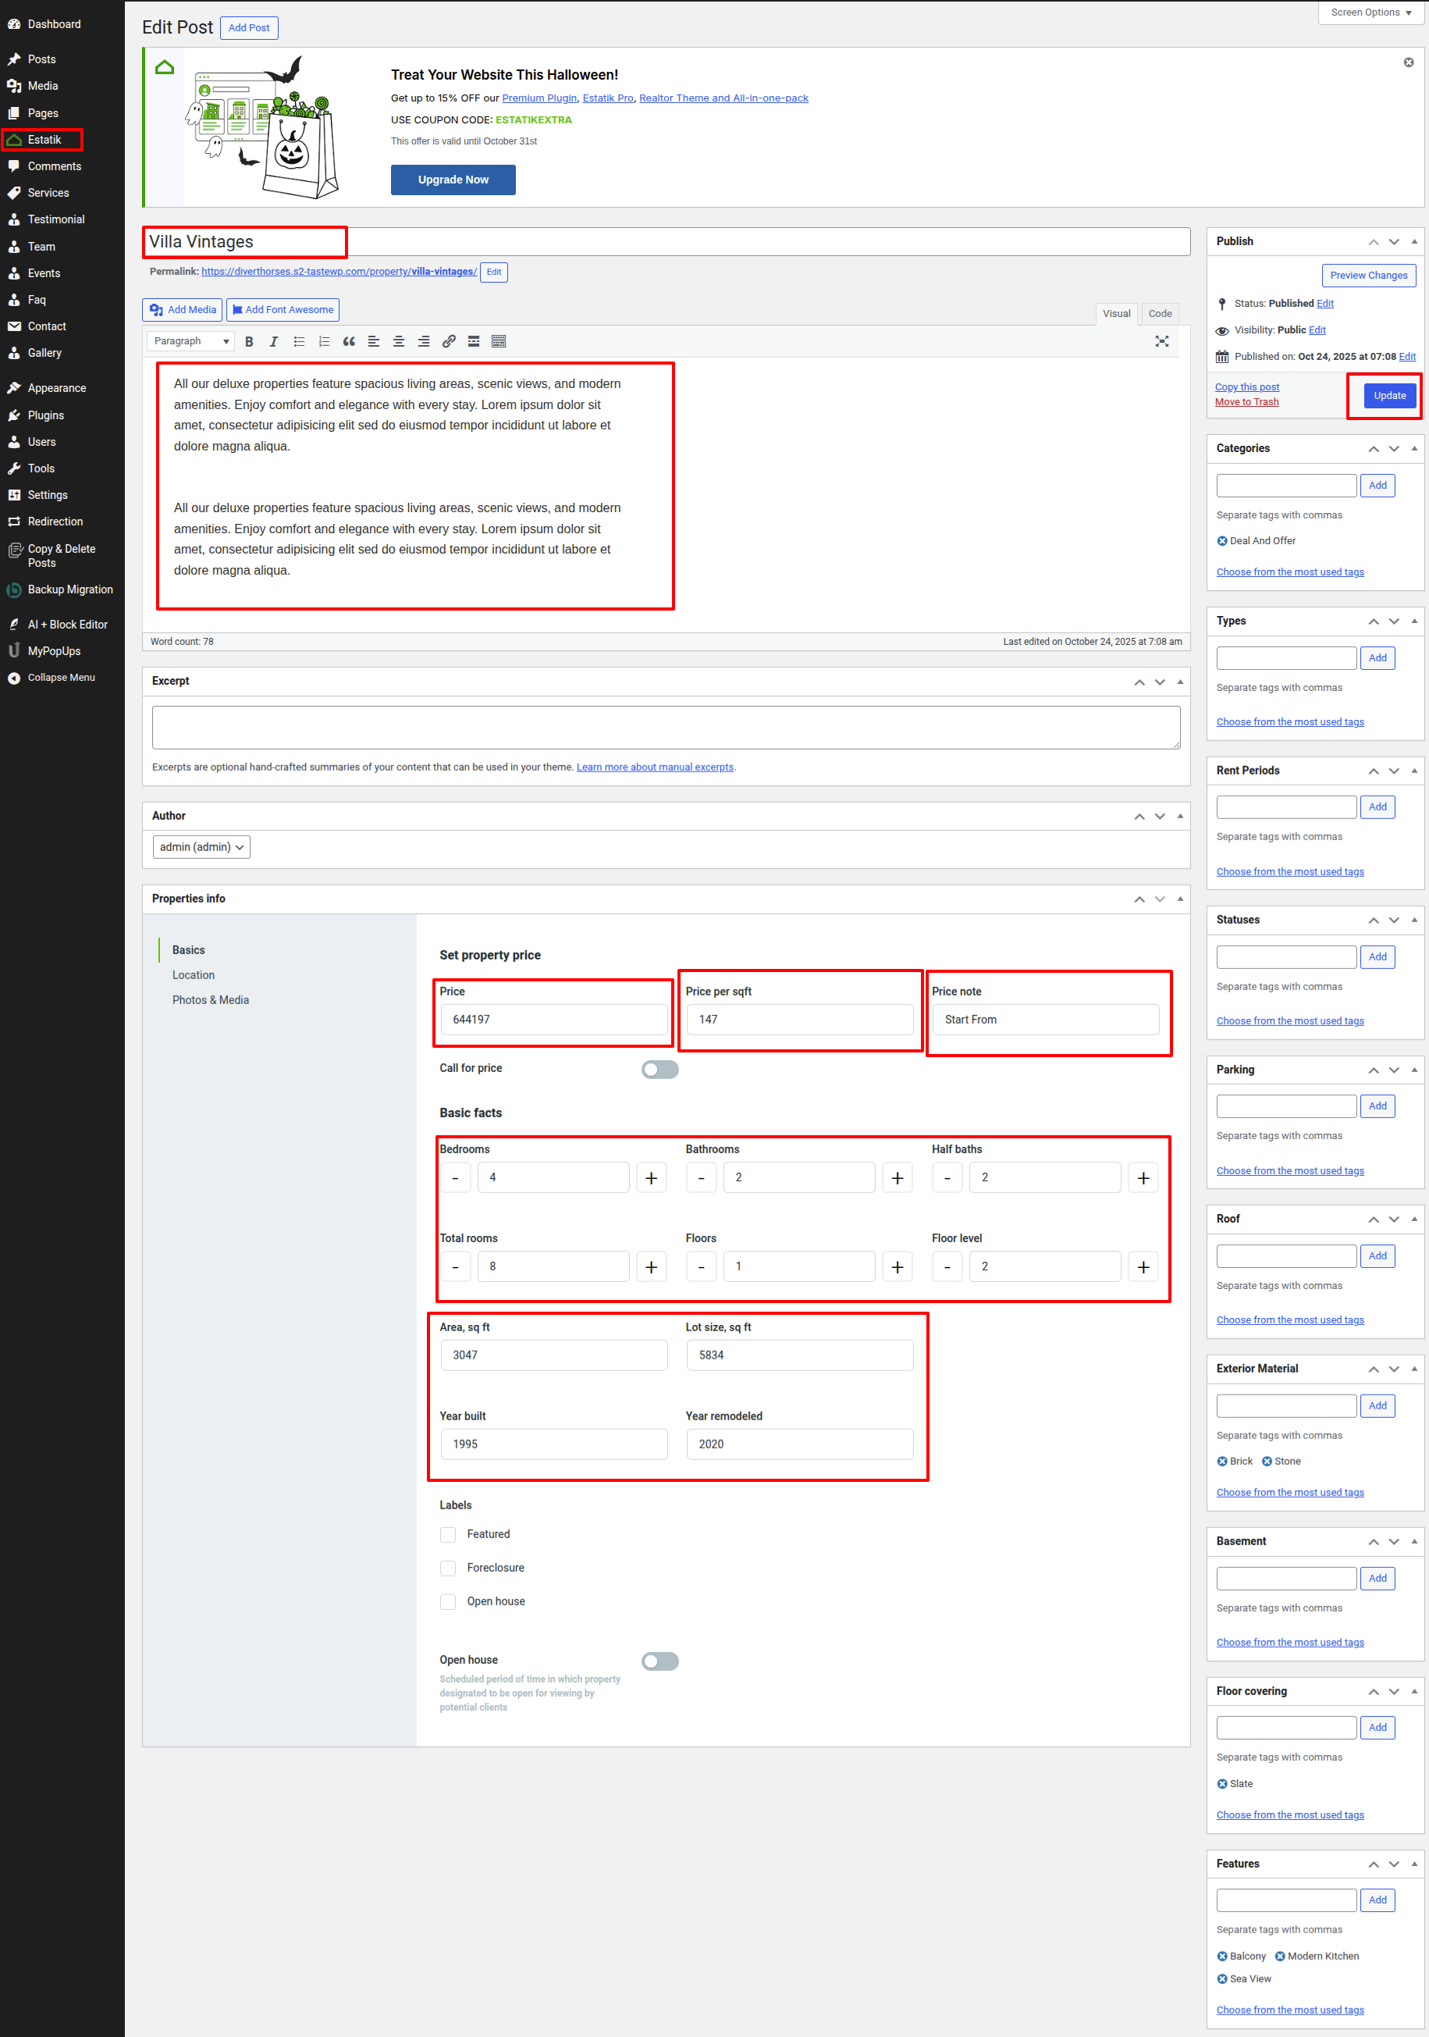The width and height of the screenshot is (1429, 2037).
Task: Remove the Stone exterior material tag
Action: [1267, 1462]
